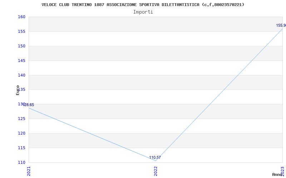Click the 155 y-axis tick label
This screenshot has width=286, height=178.
coord(21,31)
